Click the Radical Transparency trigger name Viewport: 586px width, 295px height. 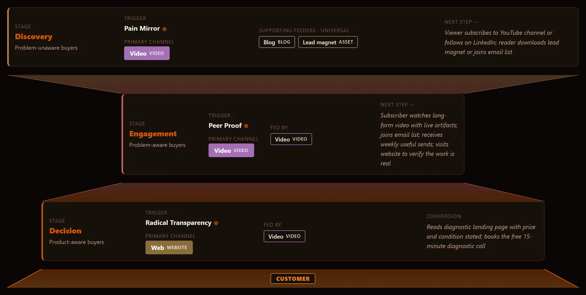tap(179, 223)
